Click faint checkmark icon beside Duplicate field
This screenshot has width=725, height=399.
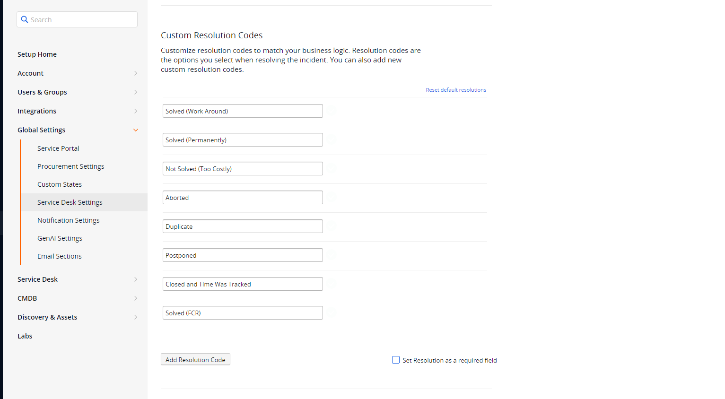pos(332,226)
